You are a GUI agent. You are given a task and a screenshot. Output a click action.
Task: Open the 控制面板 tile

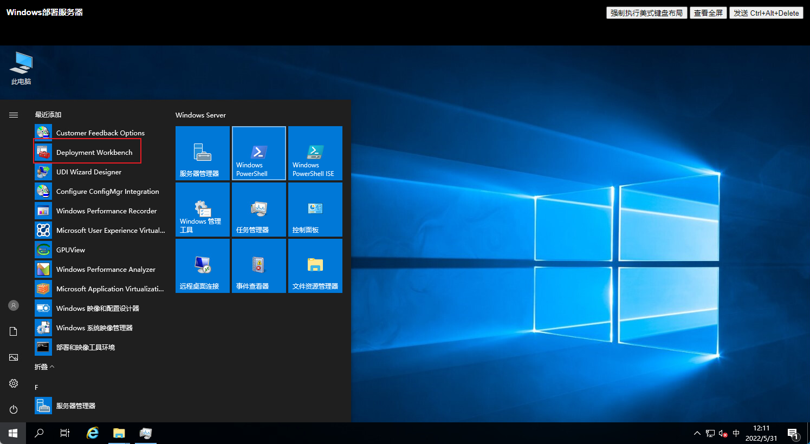pos(315,210)
